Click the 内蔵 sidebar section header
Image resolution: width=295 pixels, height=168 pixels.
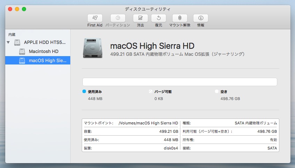pos(12,35)
